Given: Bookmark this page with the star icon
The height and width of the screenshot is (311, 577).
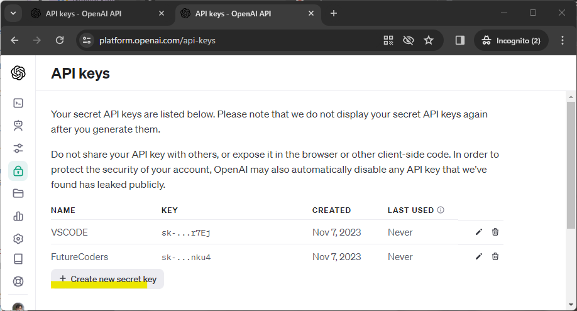Looking at the screenshot, I should point(429,40).
